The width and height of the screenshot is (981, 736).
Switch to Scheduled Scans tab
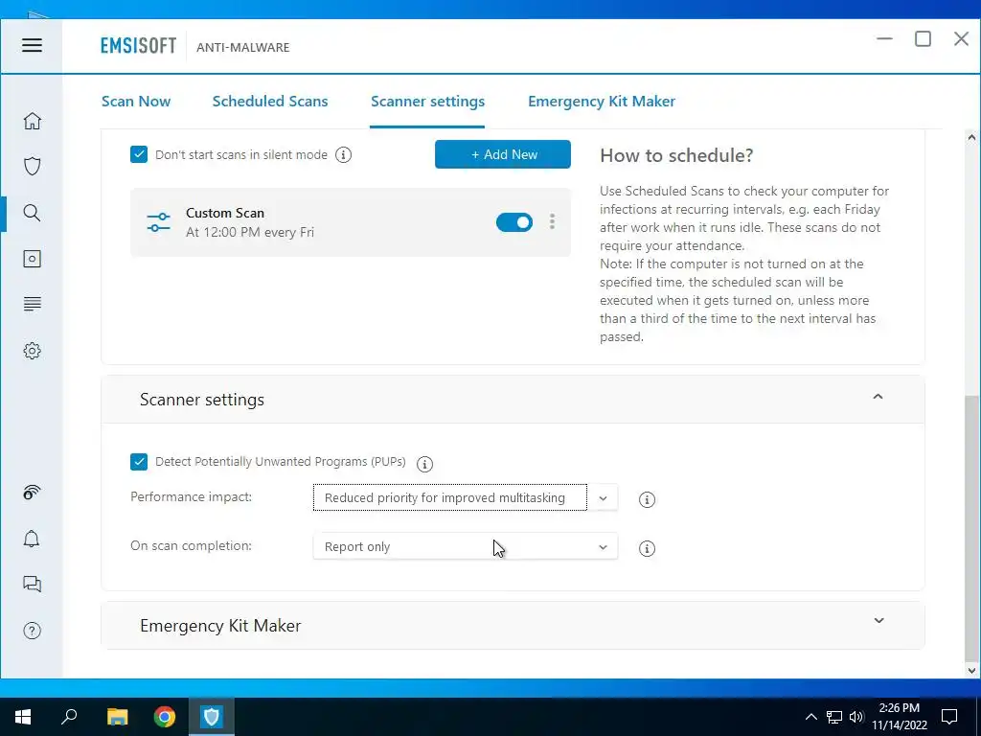[x=269, y=102]
